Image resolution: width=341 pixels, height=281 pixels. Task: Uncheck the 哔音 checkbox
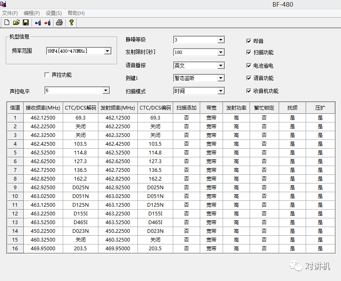click(249, 41)
